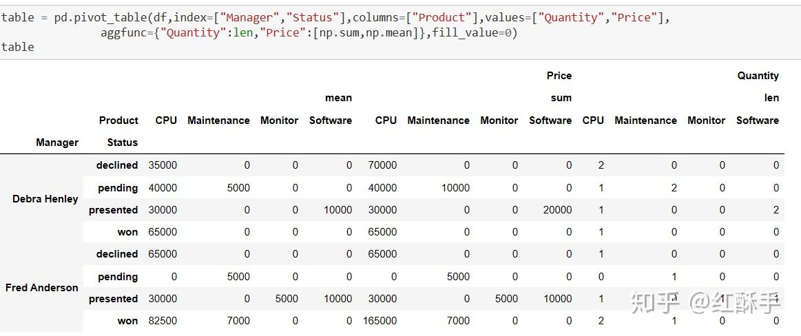
Task: Click Fred Anderson presented sum Monitor value 5000
Action: (506, 299)
